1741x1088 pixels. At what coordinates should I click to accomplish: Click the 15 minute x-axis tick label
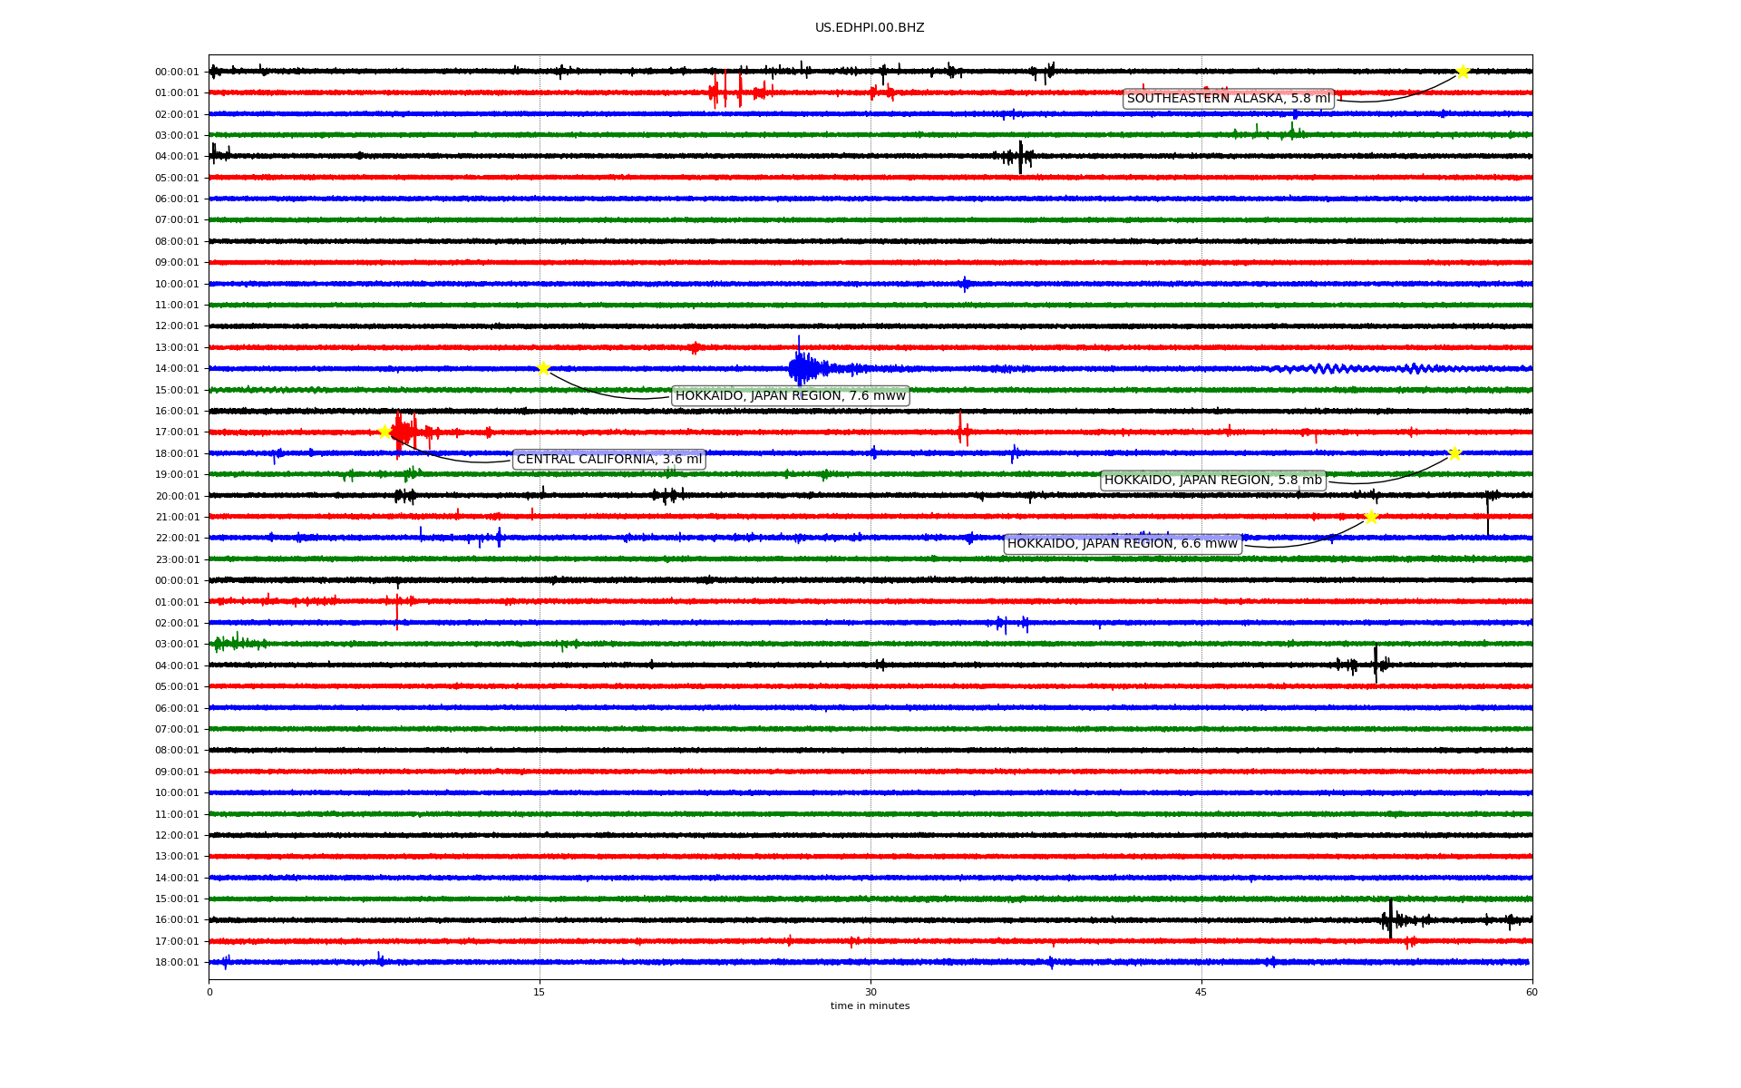(540, 992)
